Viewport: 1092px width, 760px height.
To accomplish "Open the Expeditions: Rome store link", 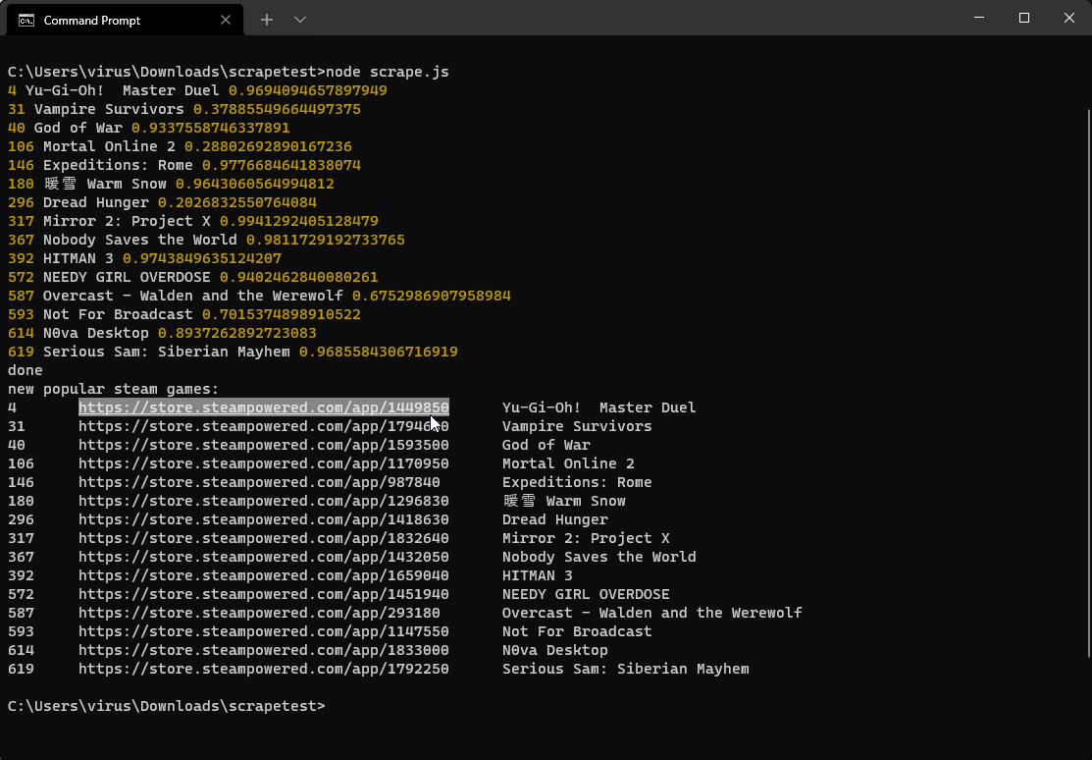I will click(x=259, y=482).
